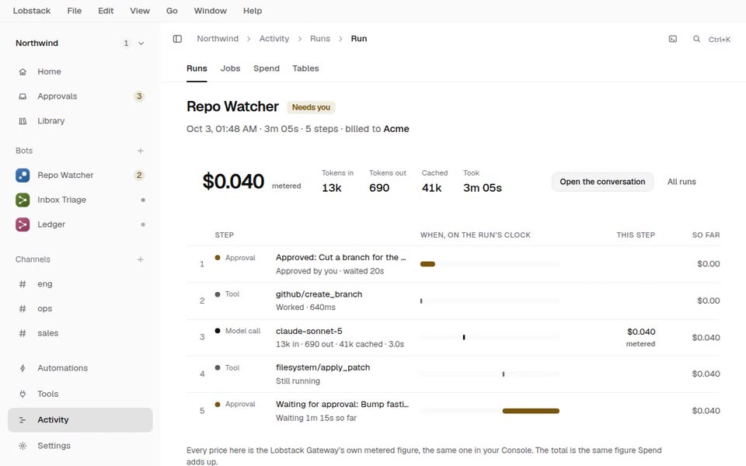Click the Ledger status dot
The image size is (746, 466).
tap(143, 224)
